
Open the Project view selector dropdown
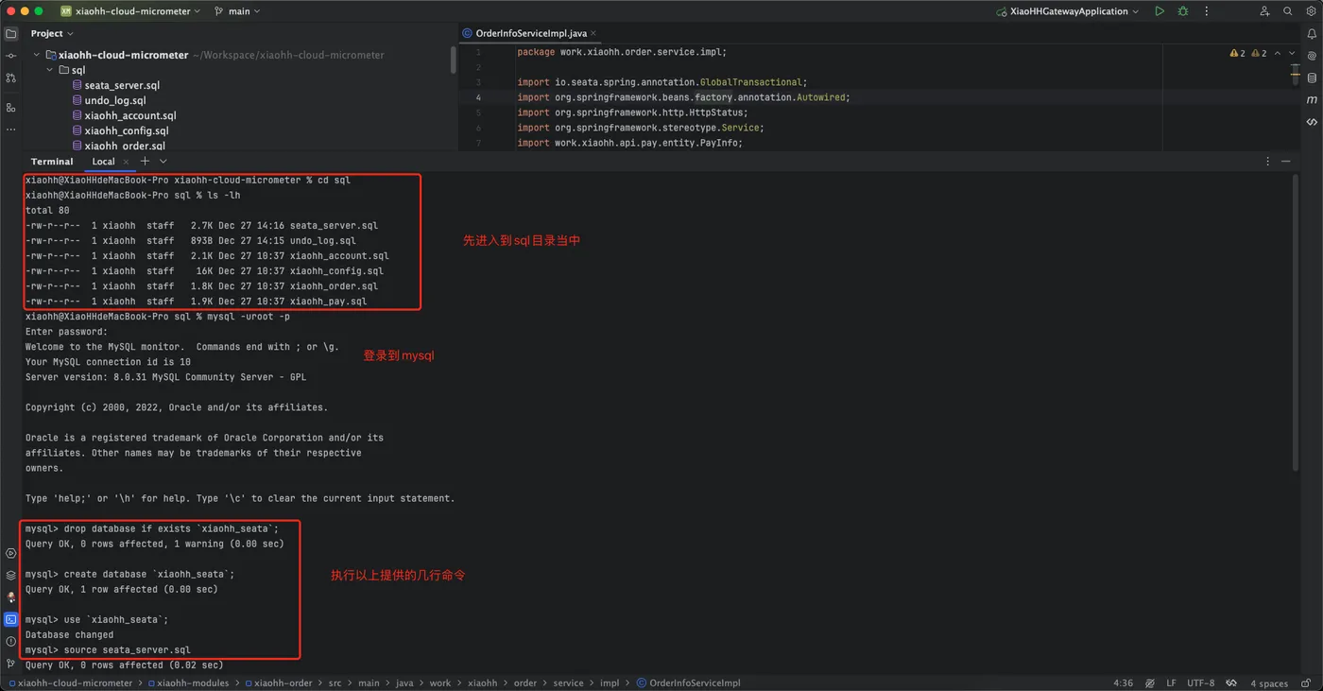pos(52,33)
